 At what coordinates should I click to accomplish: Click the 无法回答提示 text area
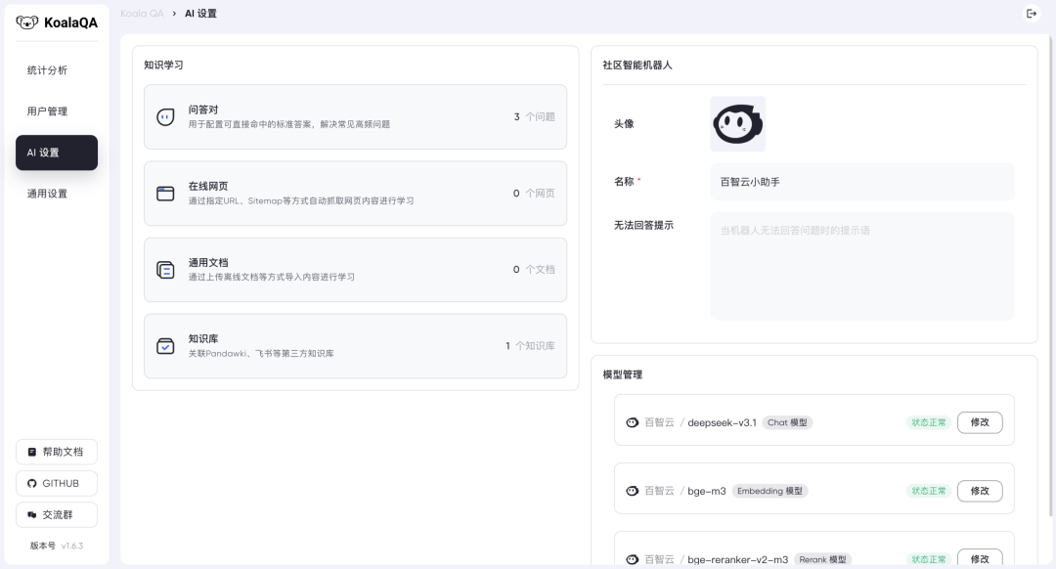[861, 266]
